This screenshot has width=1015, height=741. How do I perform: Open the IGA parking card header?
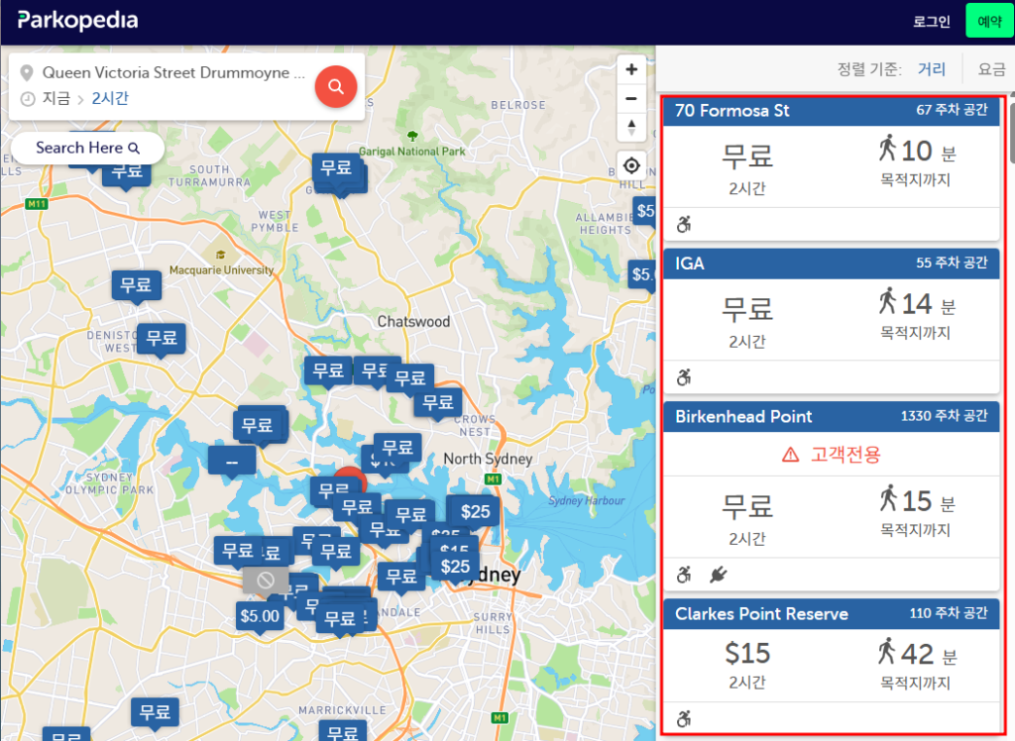(x=832, y=264)
